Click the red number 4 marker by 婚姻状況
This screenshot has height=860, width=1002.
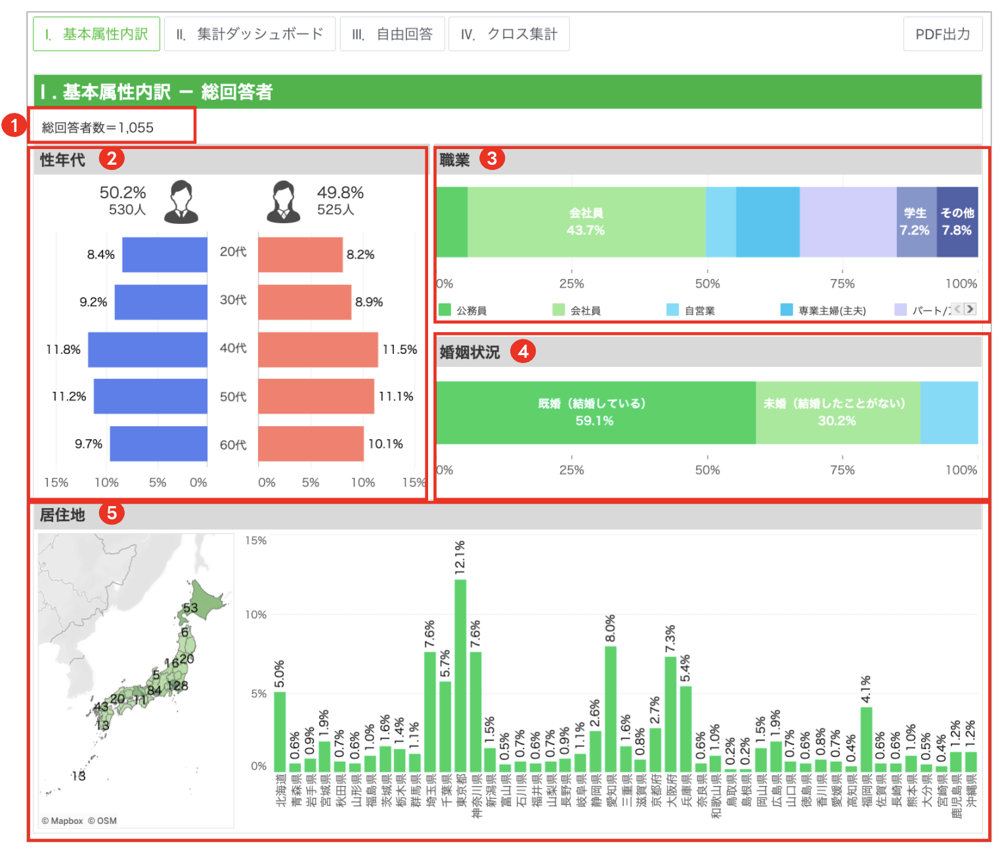pos(523,351)
